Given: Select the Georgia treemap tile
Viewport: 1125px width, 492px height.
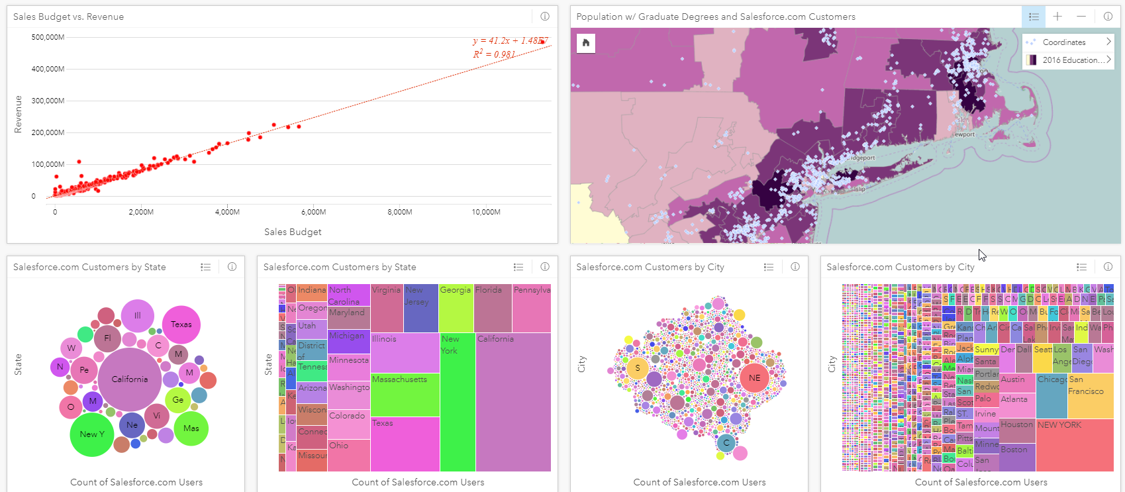Looking at the screenshot, I should [456, 308].
